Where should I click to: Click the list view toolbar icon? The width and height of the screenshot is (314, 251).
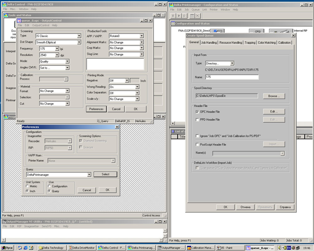click(x=192, y=16)
